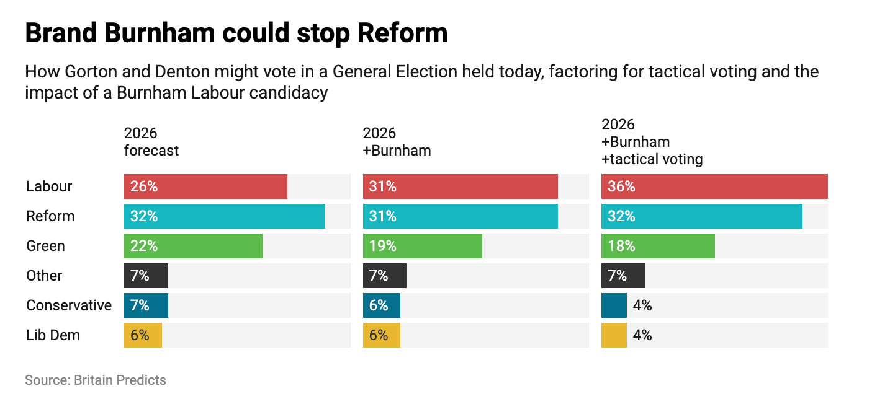
Task: Click the blue Conservative 7% bar
Action: [146, 305]
